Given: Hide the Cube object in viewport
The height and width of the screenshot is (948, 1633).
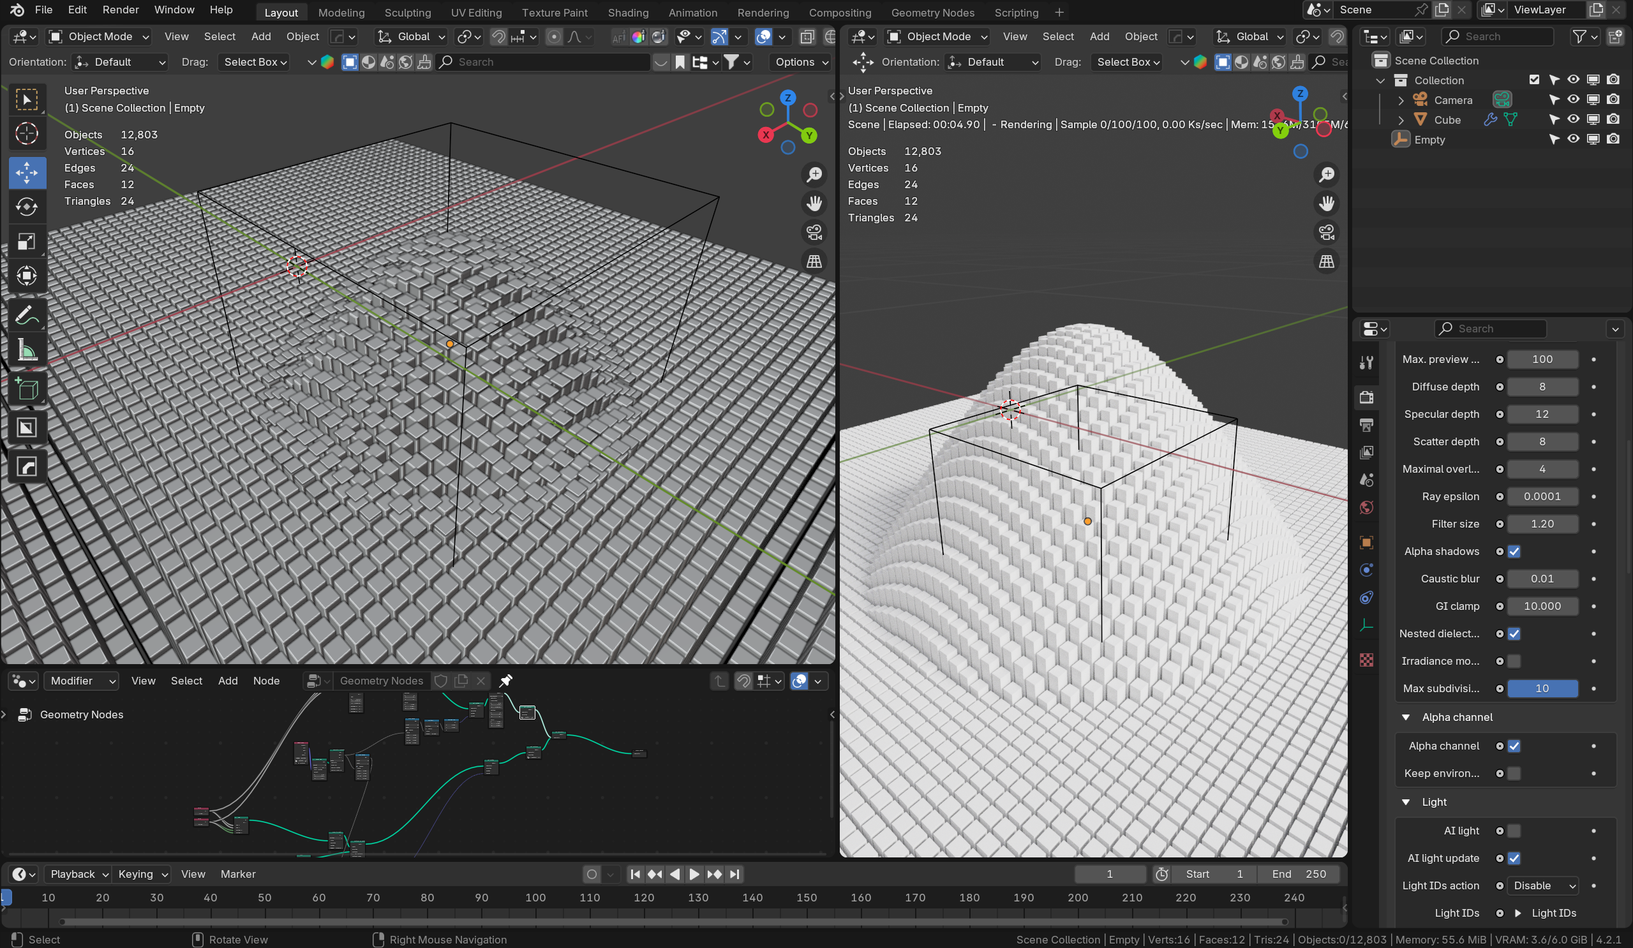Looking at the screenshot, I should coord(1573,120).
